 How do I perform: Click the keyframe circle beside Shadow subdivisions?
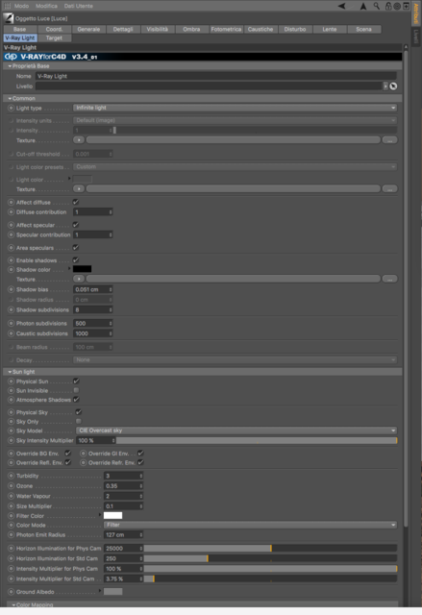11,309
